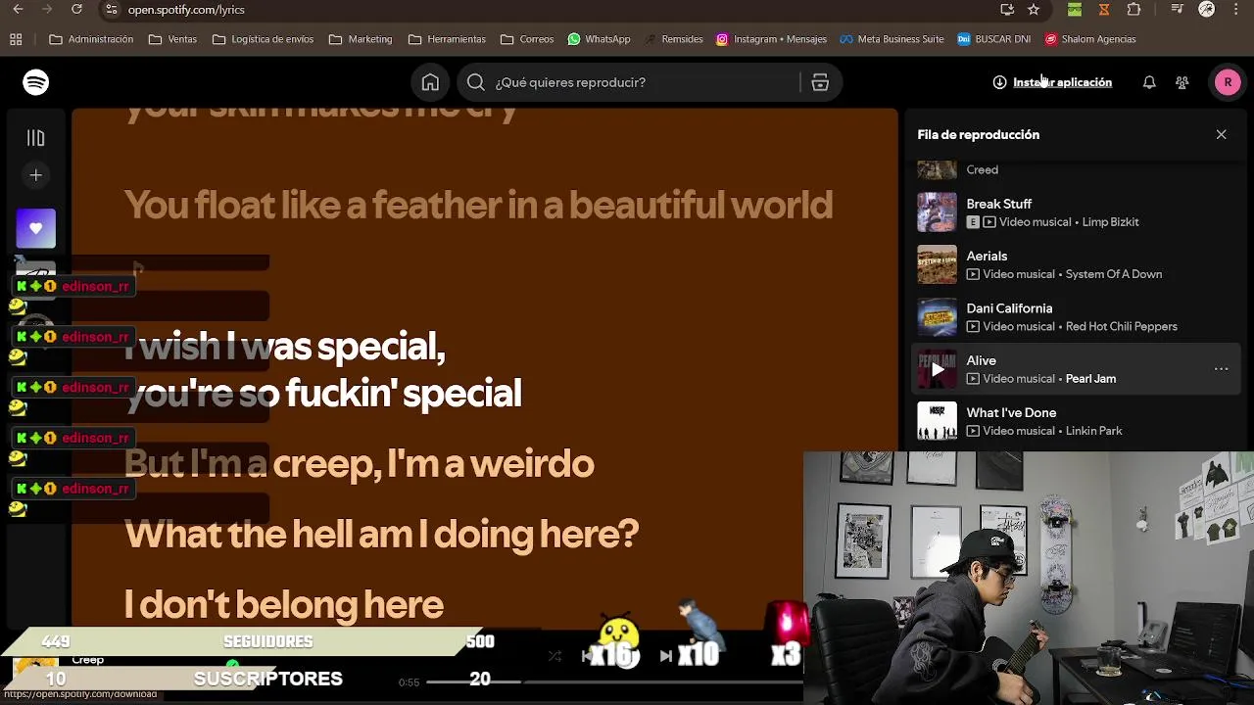Viewport: 1254px width, 705px height.
Task: Click the Aerials album thumbnail
Action: [x=938, y=264]
